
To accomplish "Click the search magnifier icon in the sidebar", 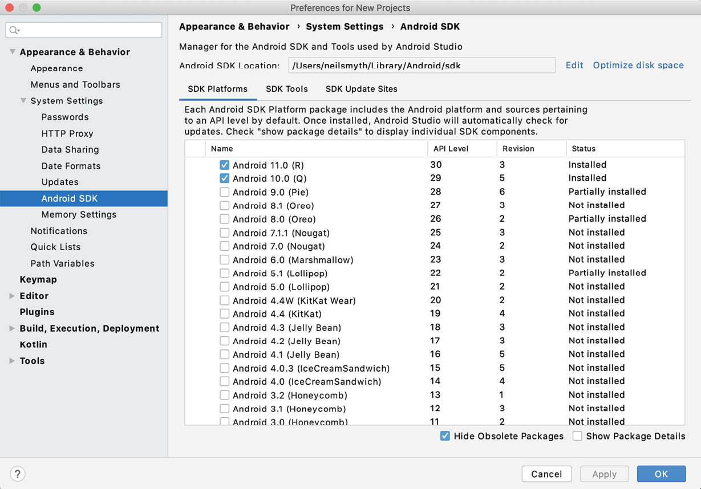I will tap(14, 30).
